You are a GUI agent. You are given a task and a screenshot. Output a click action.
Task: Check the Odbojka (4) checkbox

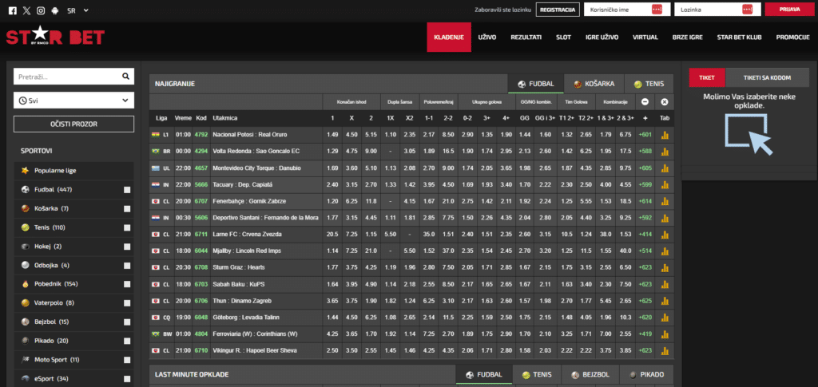pyautogui.click(x=127, y=266)
